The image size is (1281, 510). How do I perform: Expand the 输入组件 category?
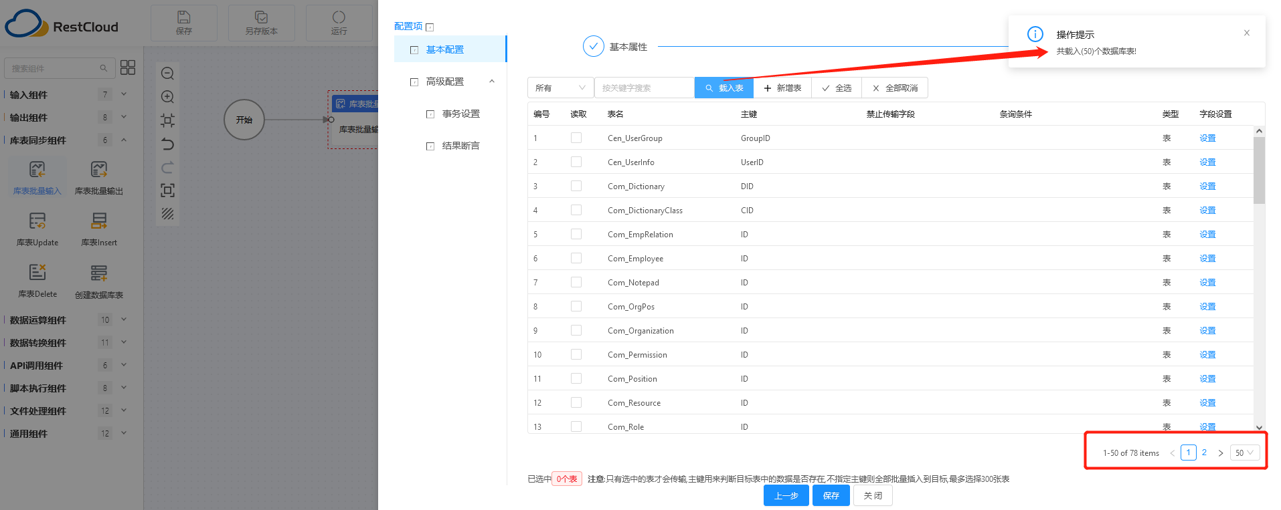click(124, 94)
